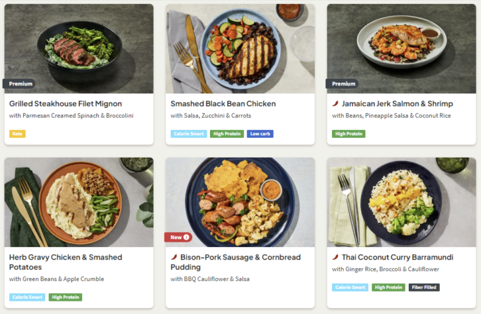Click the dark Fiber Filled tag

click(x=424, y=287)
